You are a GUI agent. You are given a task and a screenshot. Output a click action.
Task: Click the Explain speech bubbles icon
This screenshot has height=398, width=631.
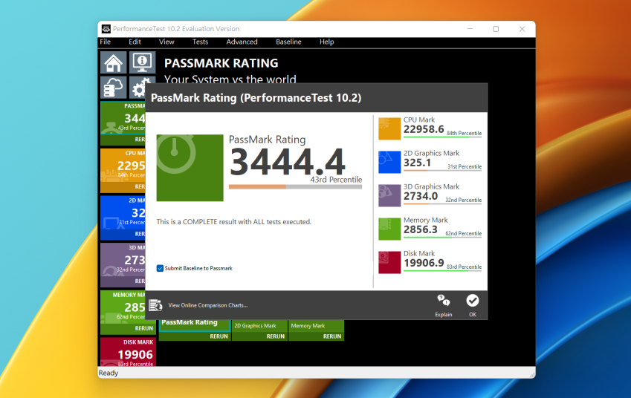444,301
